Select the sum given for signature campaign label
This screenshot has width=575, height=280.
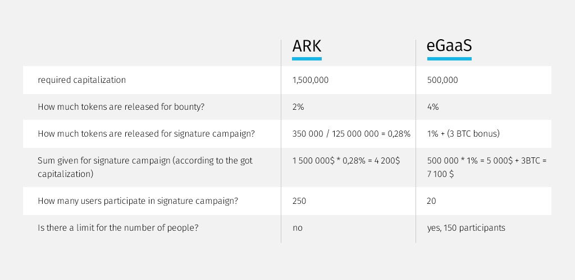(x=145, y=167)
